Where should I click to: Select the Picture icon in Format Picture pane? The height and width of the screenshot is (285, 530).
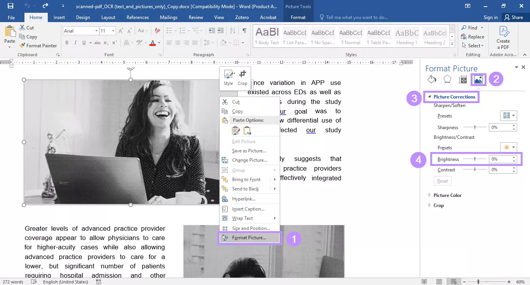click(x=478, y=79)
